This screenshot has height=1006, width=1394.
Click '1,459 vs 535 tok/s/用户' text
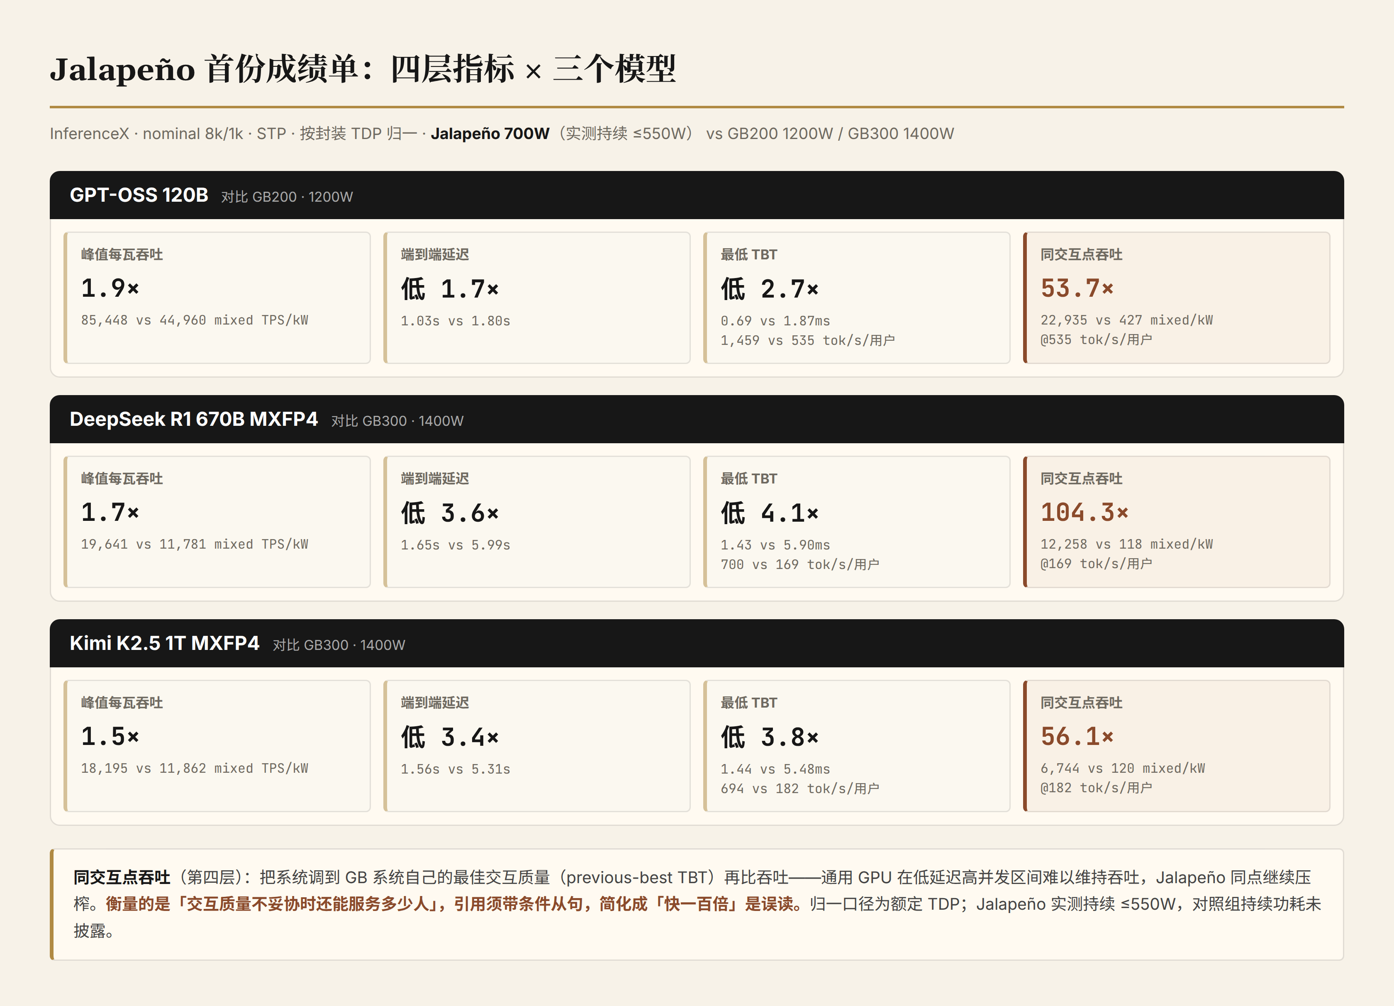(808, 340)
